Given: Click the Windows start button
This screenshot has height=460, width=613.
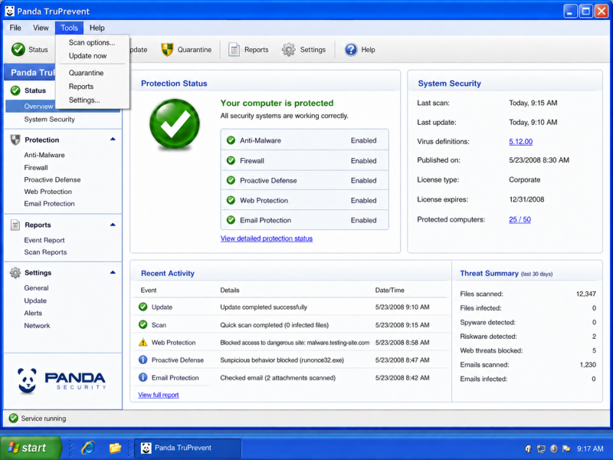Looking at the screenshot, I should point(31,448).
